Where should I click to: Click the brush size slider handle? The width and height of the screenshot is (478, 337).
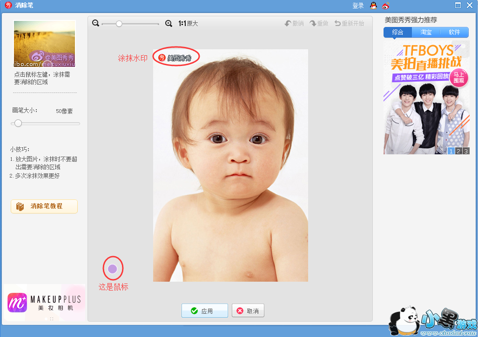(x=18, y=123)
